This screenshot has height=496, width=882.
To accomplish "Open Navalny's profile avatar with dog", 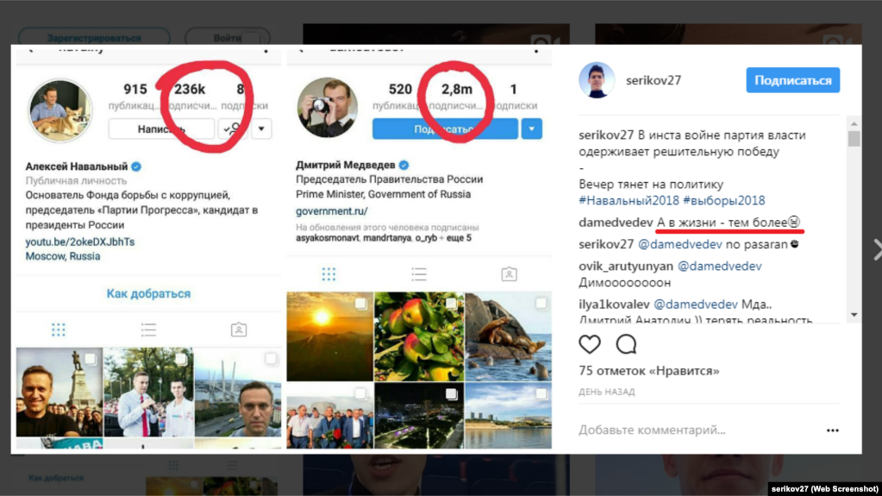I will 60,110.
